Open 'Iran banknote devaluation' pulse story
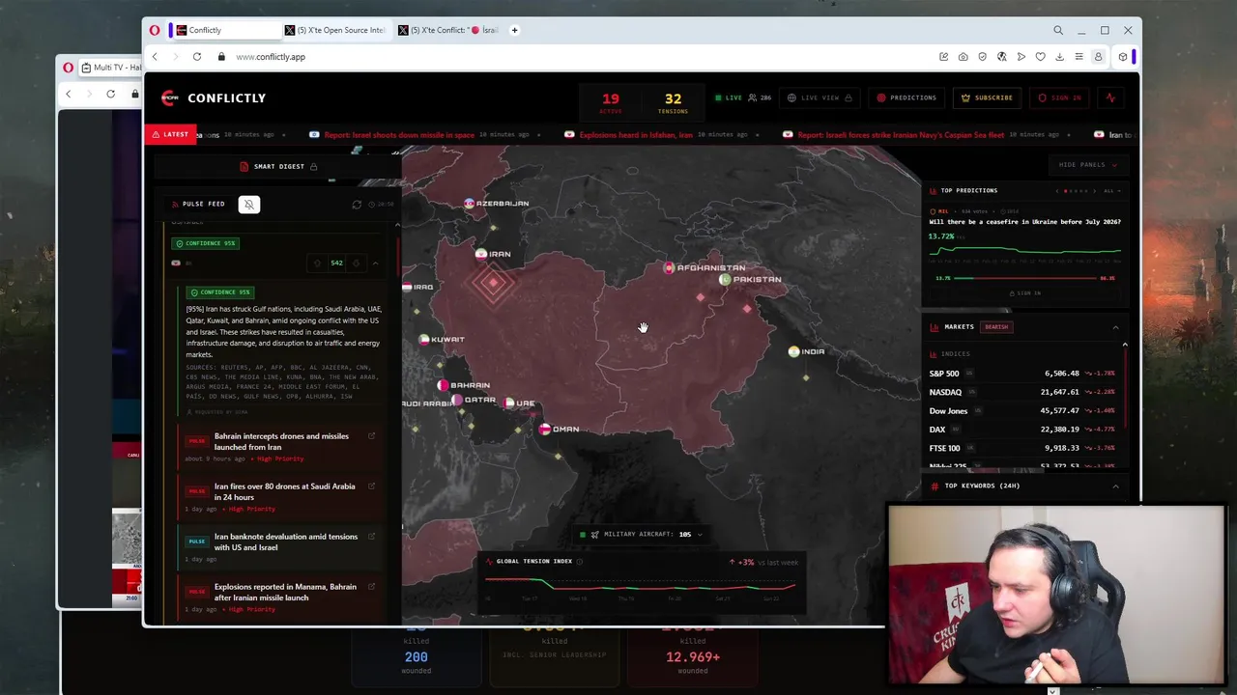Screen dimensions: 1237x695 tap(285, 542)
